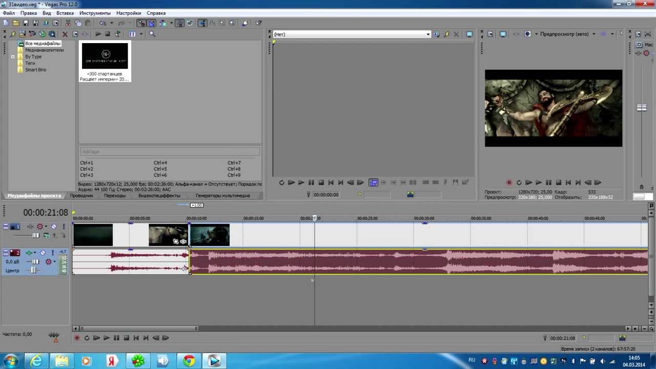Mute audio track 2

coord(43,253)
